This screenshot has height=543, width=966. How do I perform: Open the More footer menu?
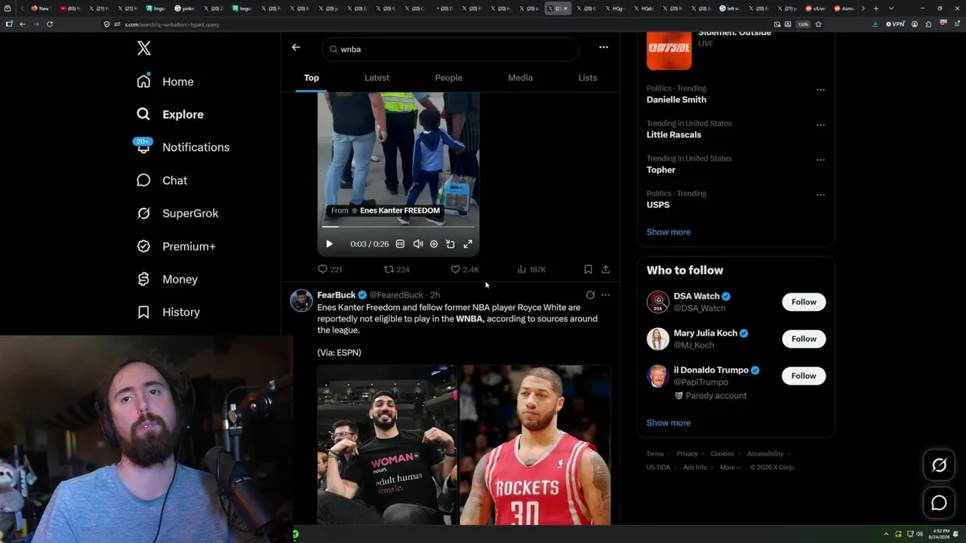[x=731, y=468]
